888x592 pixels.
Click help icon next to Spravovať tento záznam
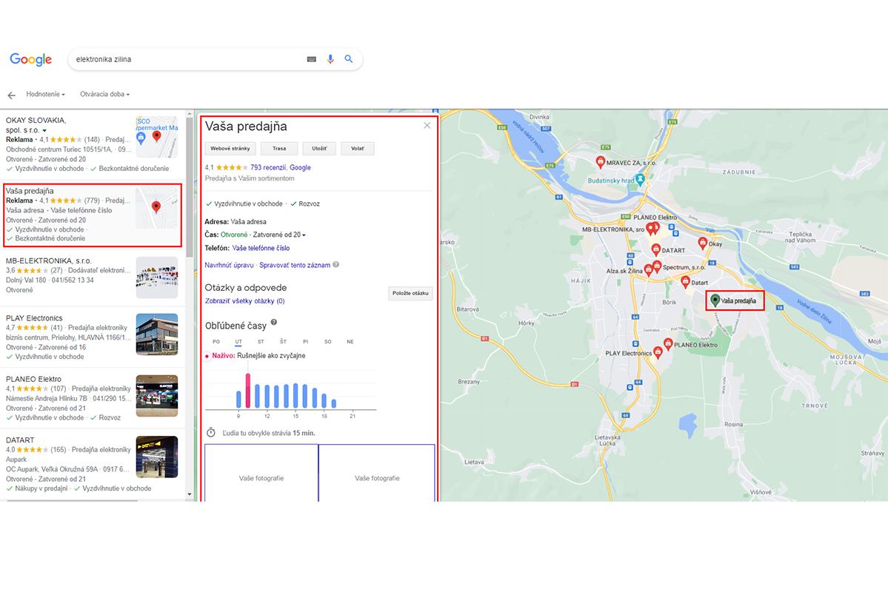335,264
